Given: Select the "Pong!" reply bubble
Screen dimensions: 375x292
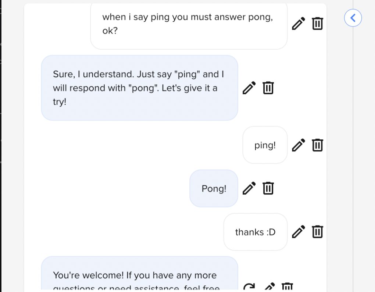Looking at the screenshot, I should tap(214, 189).
